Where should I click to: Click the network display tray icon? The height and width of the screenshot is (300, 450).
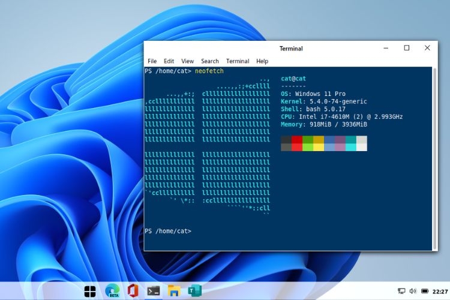coord(401,292)
